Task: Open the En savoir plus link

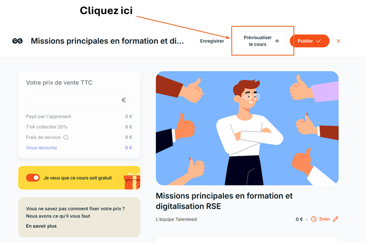Action: pos(42,226)
